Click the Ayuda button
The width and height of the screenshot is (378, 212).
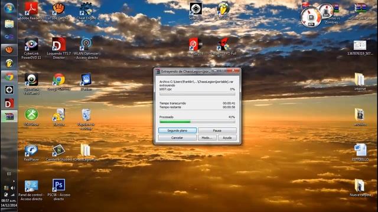[x=227, y=138]
